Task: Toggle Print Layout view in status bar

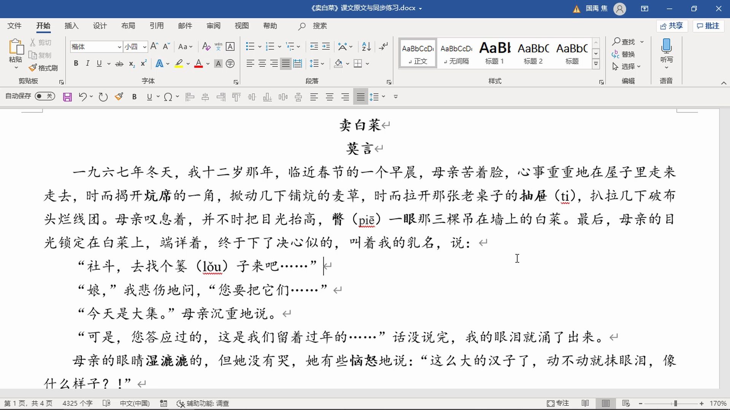Action: click(x=606, y=403)
